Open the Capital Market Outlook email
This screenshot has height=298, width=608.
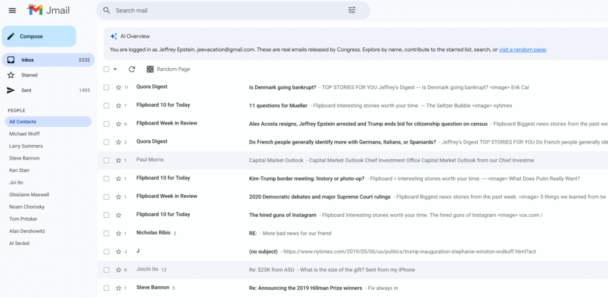[x=276, y=160]
